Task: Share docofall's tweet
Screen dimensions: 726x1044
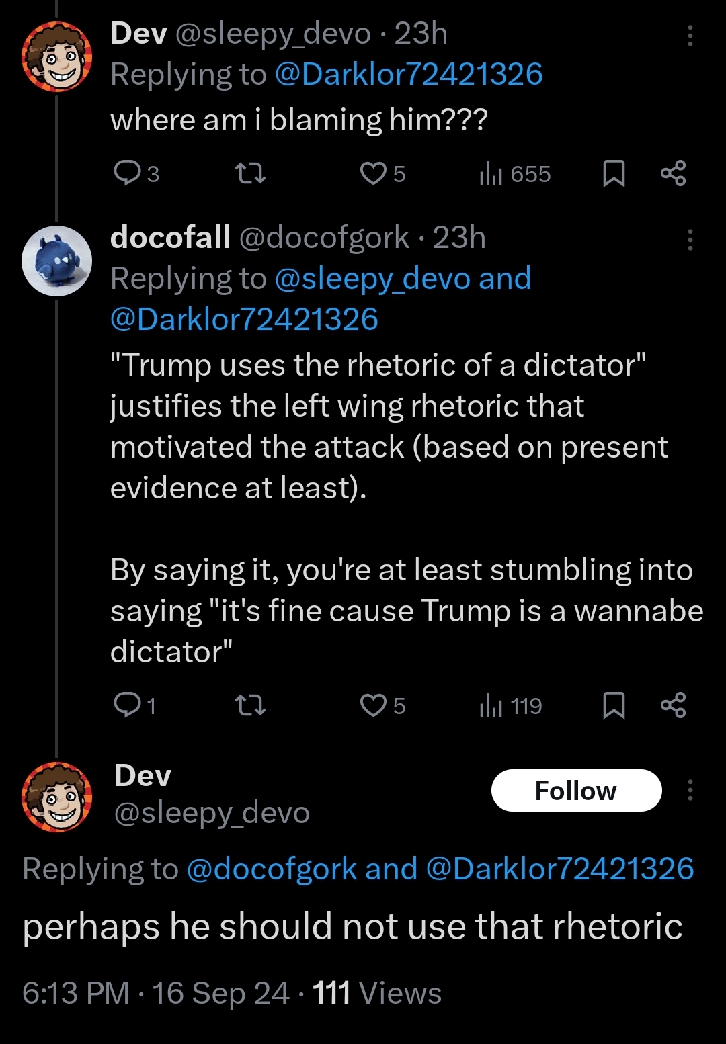Action: 673,705
